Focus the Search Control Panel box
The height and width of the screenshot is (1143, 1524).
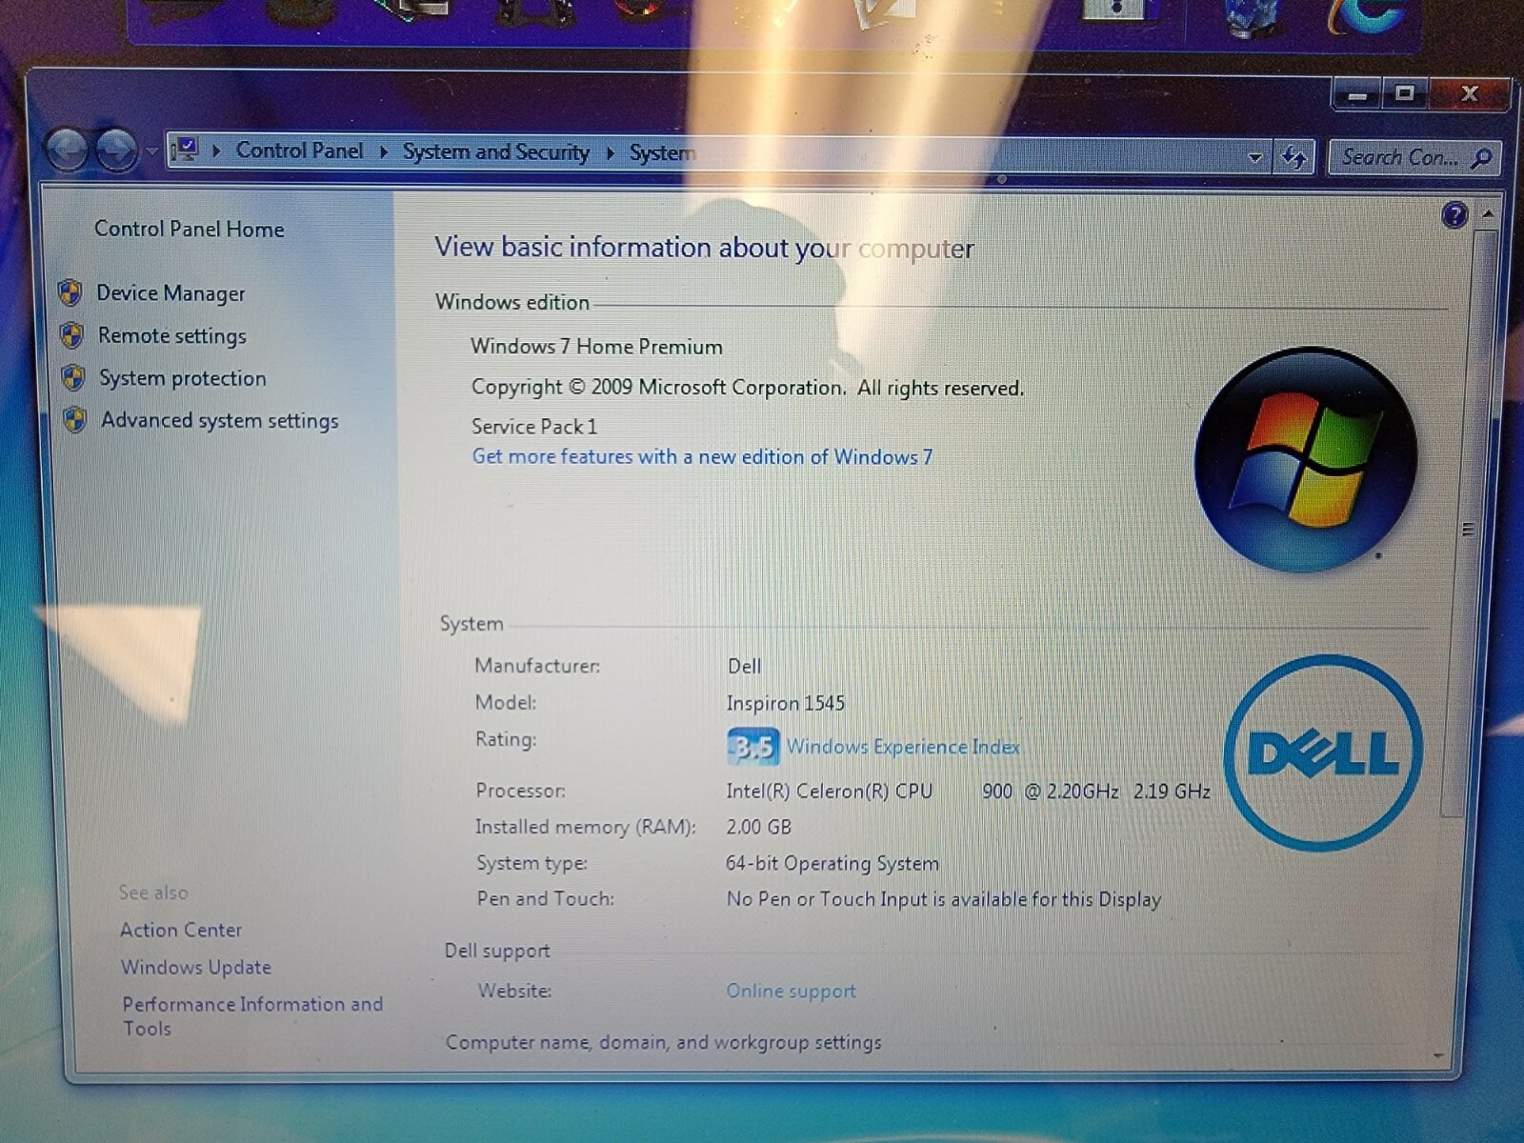pyautogui.click(x=1414, y=157)
